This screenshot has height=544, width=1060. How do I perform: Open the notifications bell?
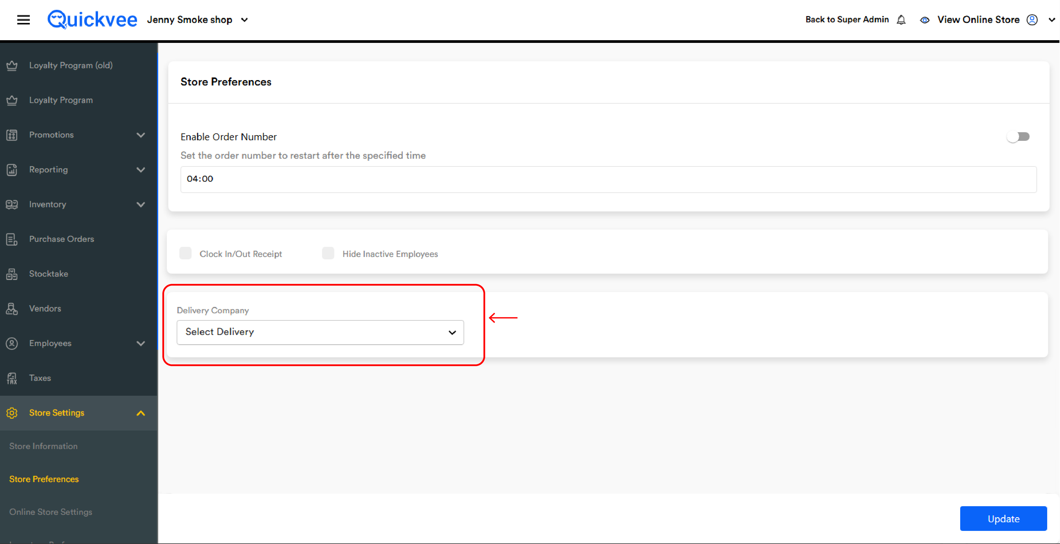[x=901, y=20]
